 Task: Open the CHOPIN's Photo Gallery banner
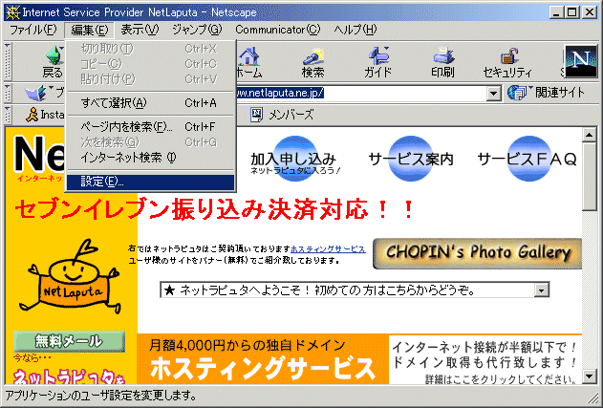[477, 253]
